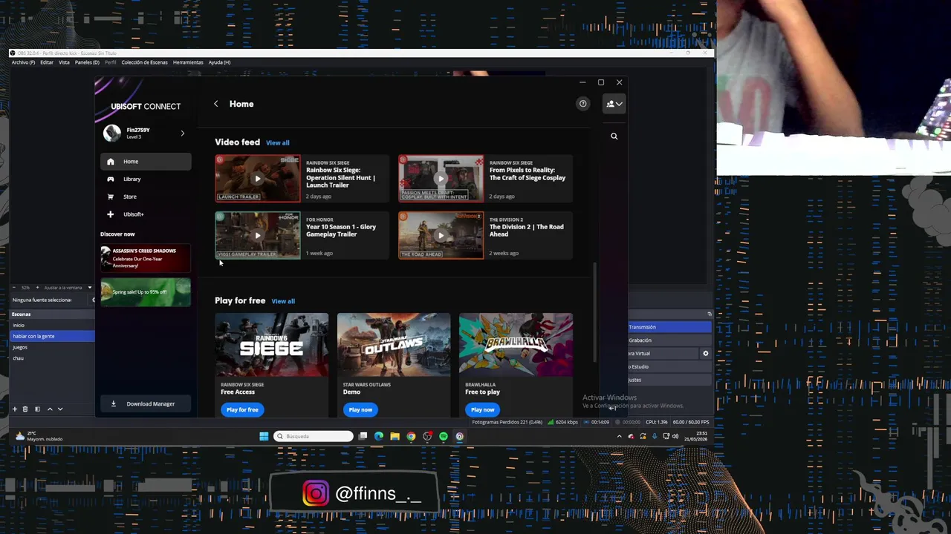This screenshot has width=951, height=534.
Task: Pop out the OBS controls dock
Action: (x=710, y=314)
